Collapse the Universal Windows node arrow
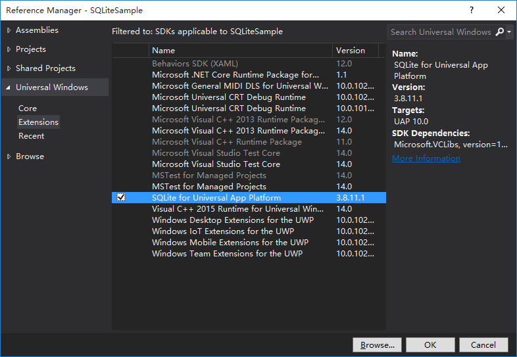 (x=9, y=87)
